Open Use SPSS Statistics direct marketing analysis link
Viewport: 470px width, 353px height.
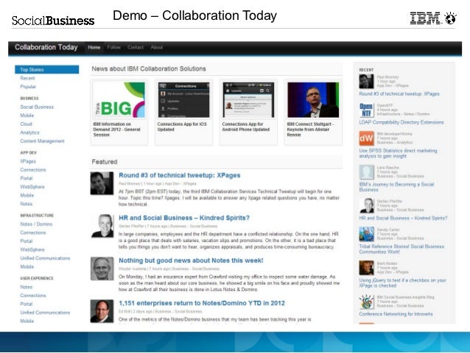[398, 154]
